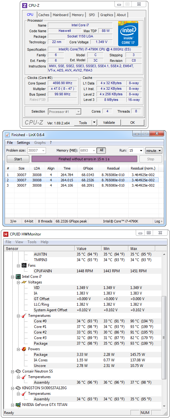Open the View menu in HWMonitor
Image resolution: width=170 pixels, height=418 pixels.
(19, 242)
